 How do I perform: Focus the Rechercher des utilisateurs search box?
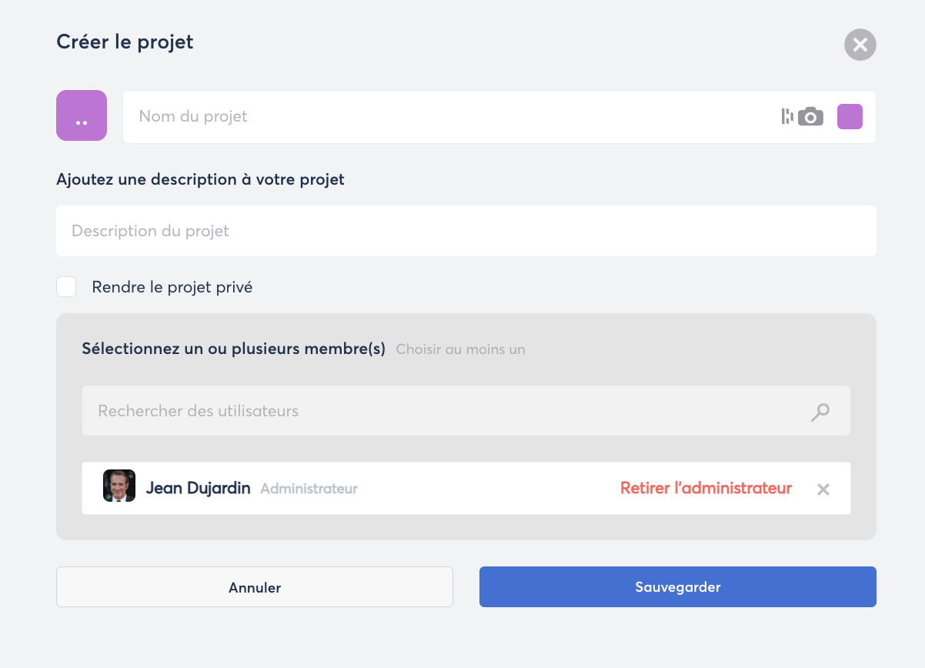pyautogui.click(x=446, y=411)
